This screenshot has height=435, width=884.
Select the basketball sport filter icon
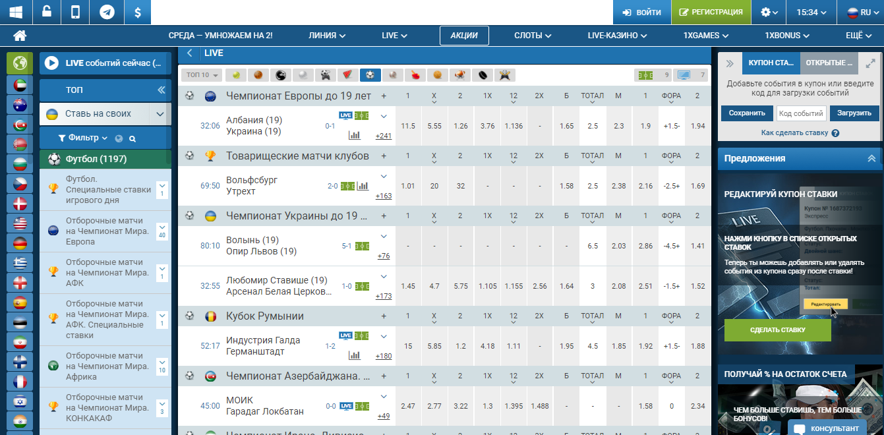tap(258, 75)
